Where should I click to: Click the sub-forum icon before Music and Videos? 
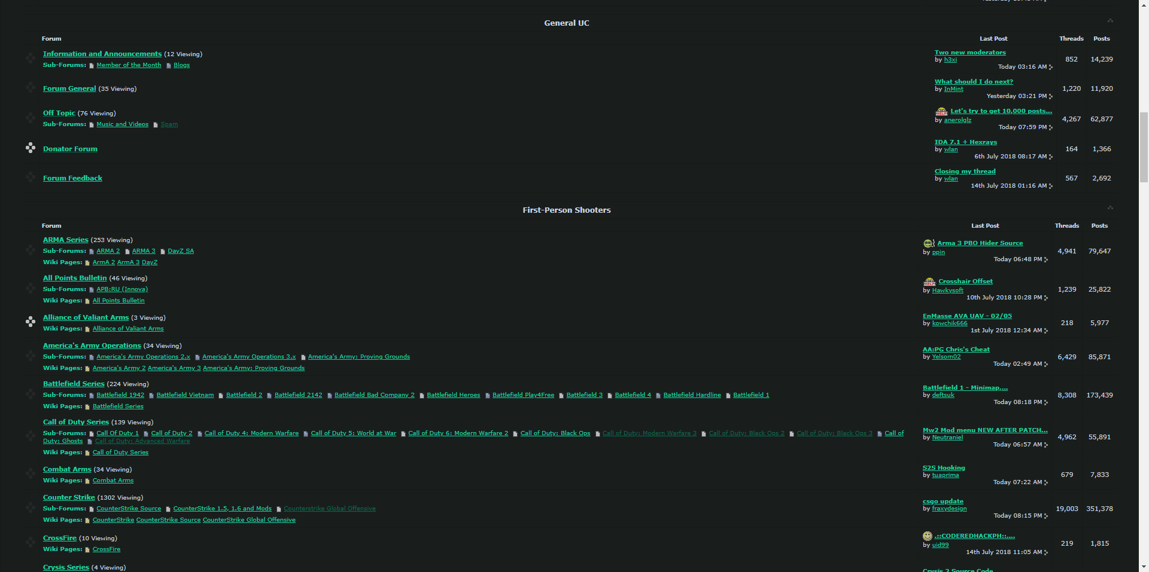click(92, 125)
